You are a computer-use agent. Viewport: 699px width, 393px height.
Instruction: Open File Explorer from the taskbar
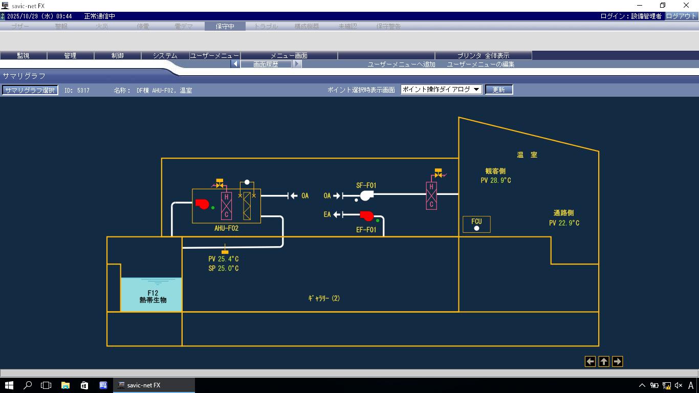(x=65, y=385)
